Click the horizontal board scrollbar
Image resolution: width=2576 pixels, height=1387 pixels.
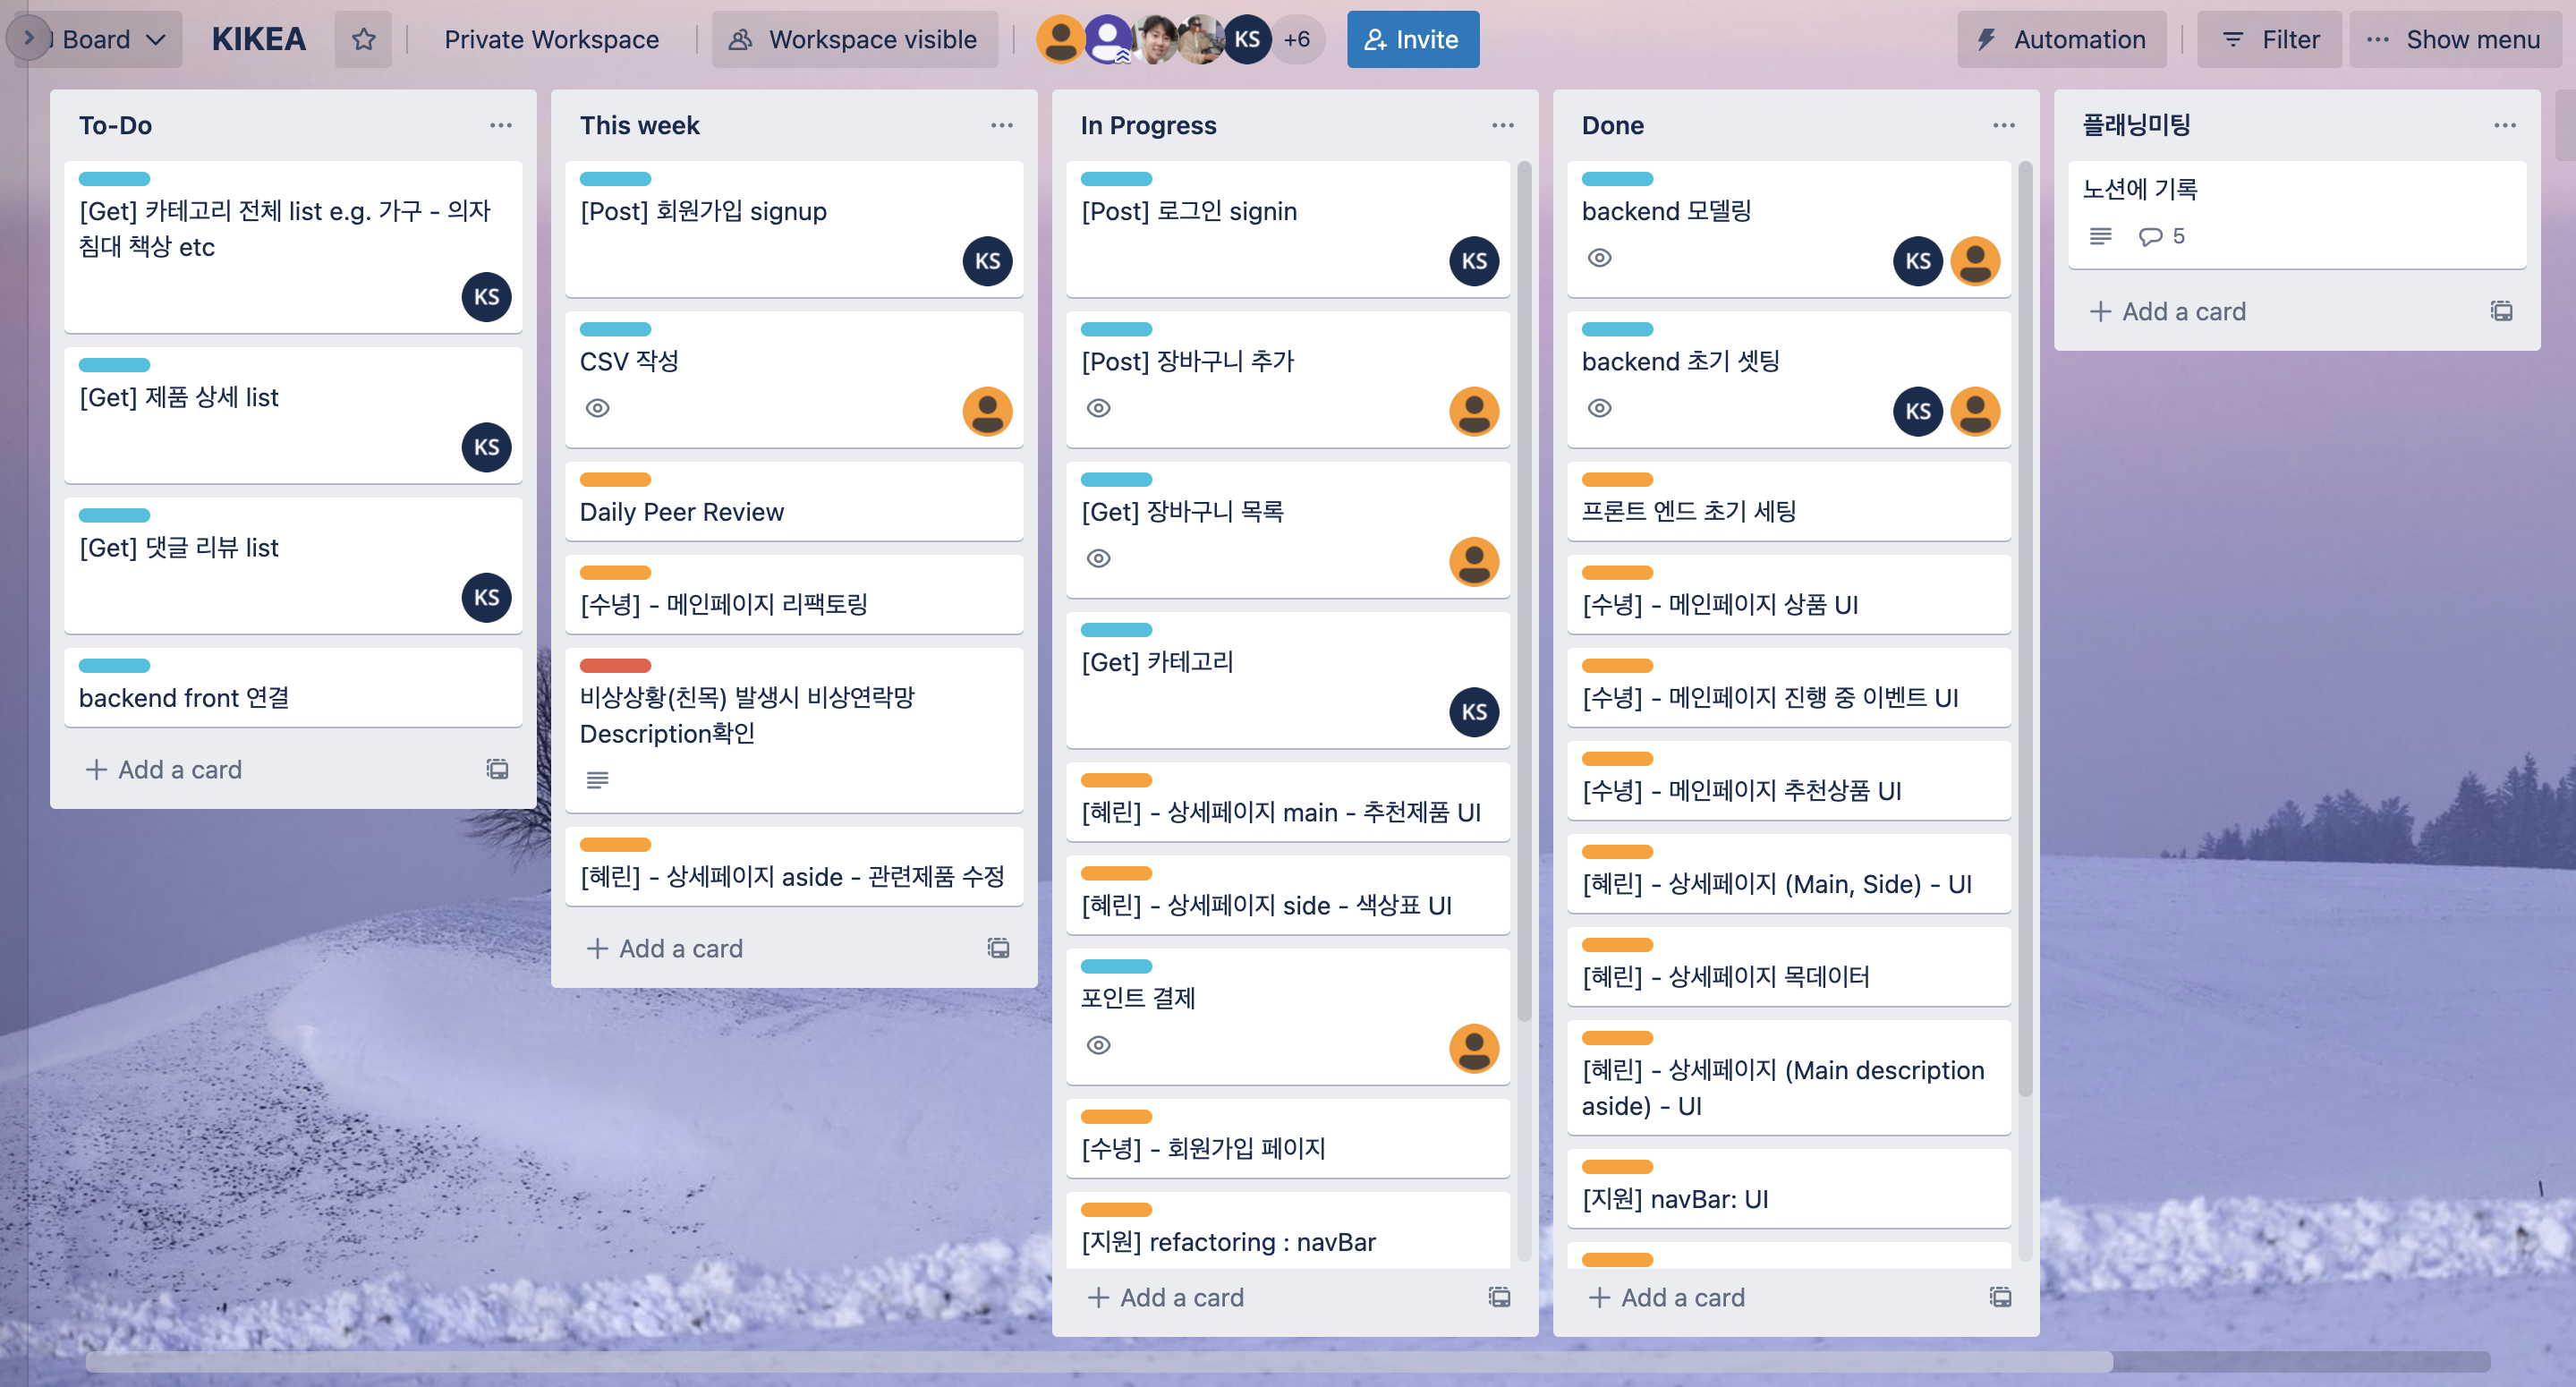tap(1100, 1362)
